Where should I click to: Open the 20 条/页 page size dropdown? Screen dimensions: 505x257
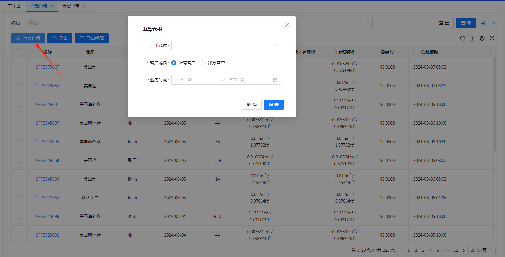[x=481, y=250]
